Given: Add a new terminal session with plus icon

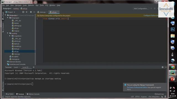Looking at the screenshot, I should (34, 67).
